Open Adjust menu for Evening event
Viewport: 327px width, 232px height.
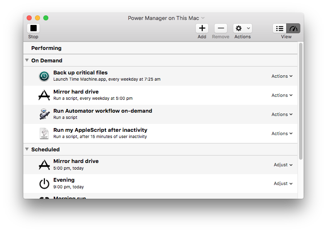pos(283,183)
